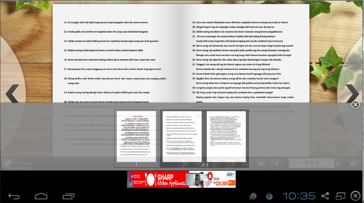Click the toolbar previous page triangle
Image resolution: width=364 pixels, height=203 pixels.
276,163
